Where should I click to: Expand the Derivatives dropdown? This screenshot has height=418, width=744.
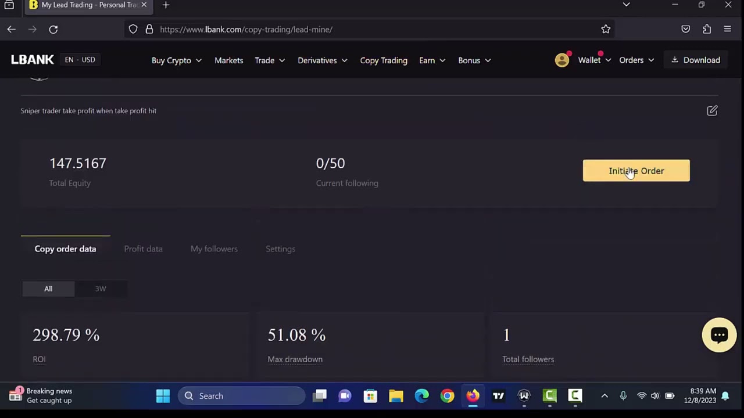(323, 60)
